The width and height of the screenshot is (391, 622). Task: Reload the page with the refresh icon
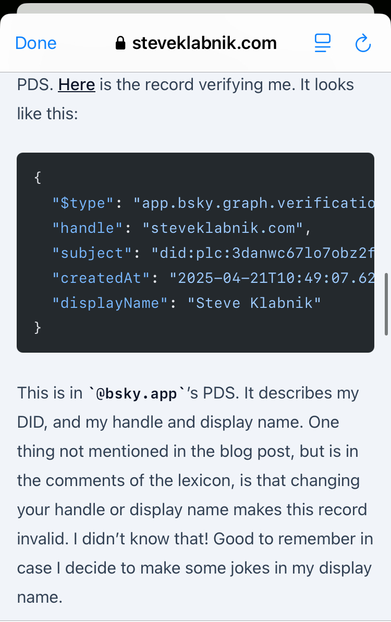pyautogui.click(x=363, y=43)
